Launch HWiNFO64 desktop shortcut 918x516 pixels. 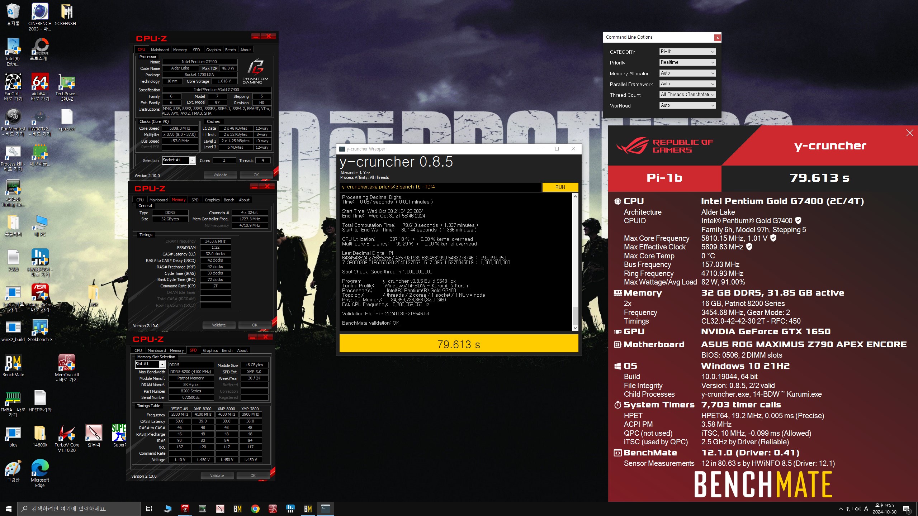click(x=40, y=262)
